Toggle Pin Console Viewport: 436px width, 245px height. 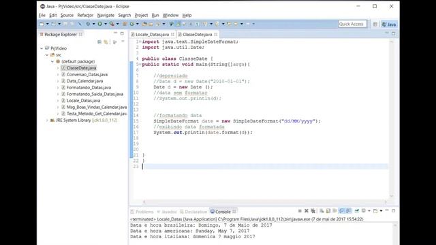click(x=357, y=211)
